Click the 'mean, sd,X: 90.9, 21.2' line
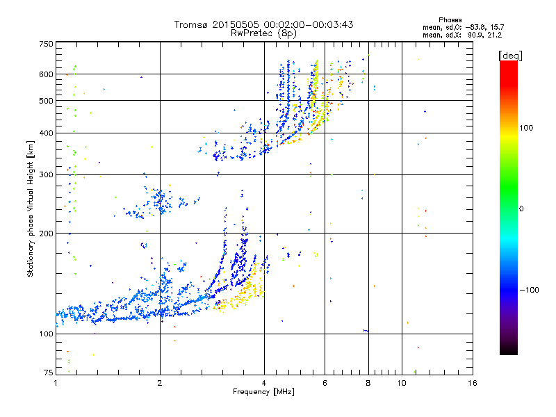This screenshot has height=417, width=556. click(x=462, y=35)
